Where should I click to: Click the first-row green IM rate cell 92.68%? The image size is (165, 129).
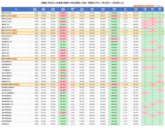pyautogui.click(x=114, y=13)
